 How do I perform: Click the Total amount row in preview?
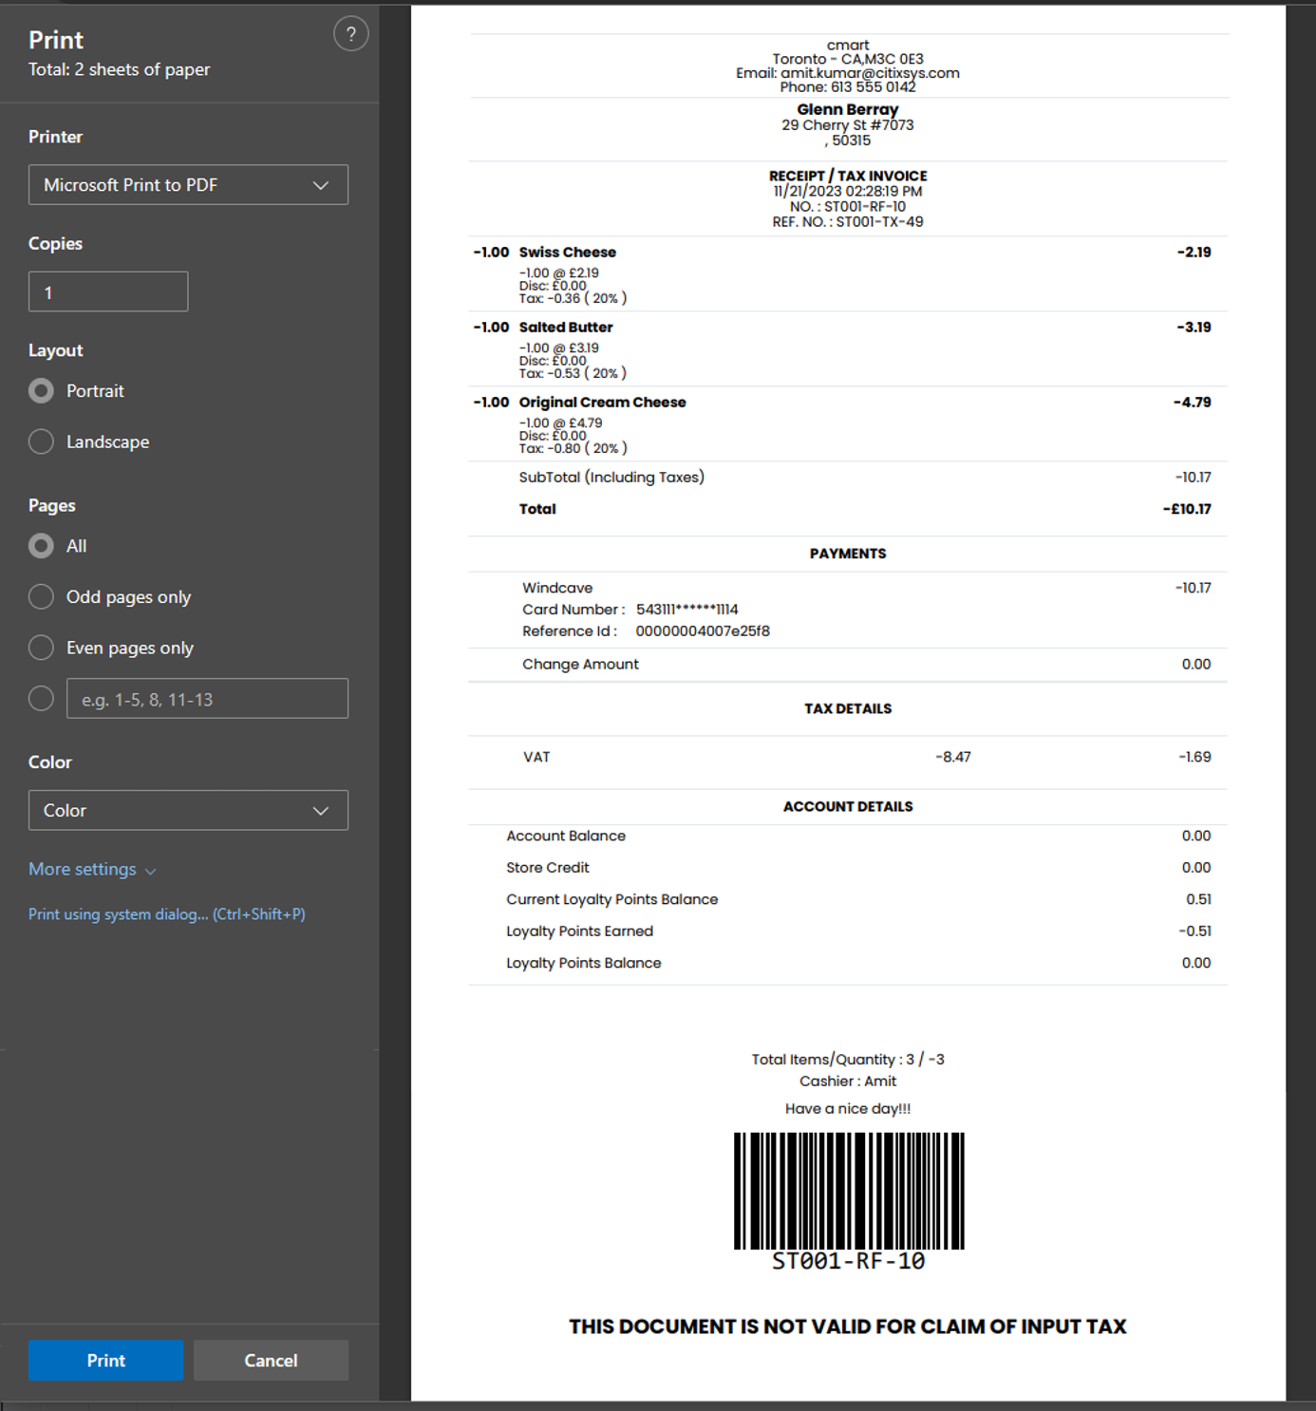tap(847, 509)
